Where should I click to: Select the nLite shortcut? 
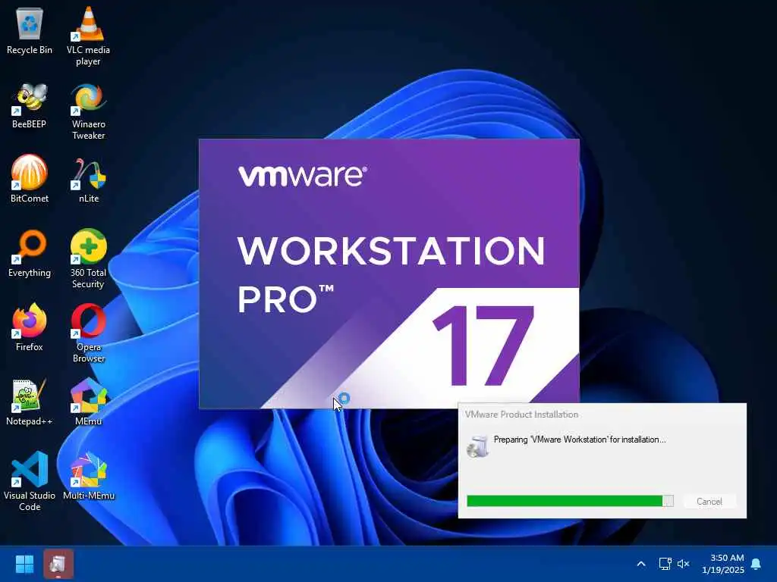pos(88,179)
